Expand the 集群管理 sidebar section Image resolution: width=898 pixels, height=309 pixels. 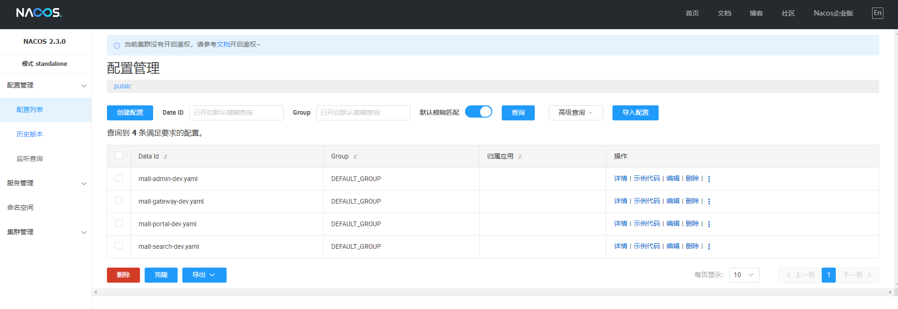(46, 232)
